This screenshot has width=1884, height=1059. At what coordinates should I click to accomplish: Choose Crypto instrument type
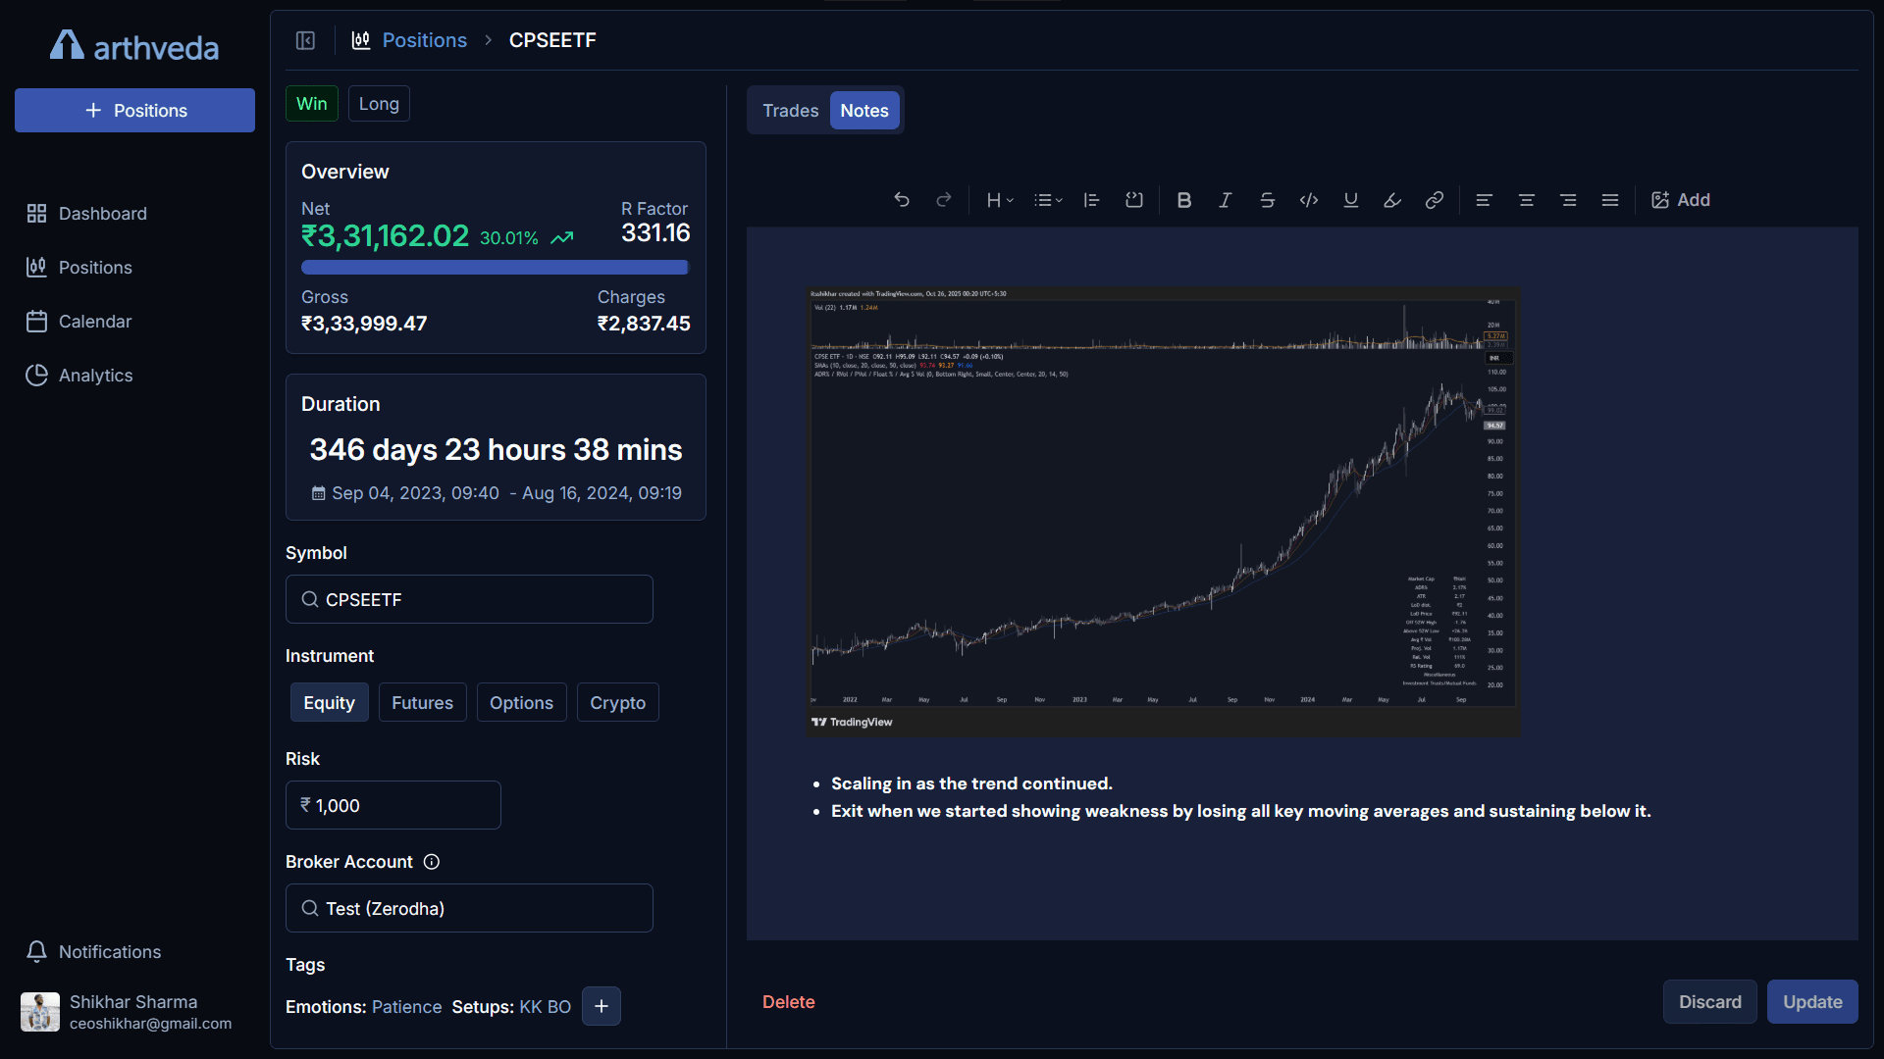pos(617,703)
